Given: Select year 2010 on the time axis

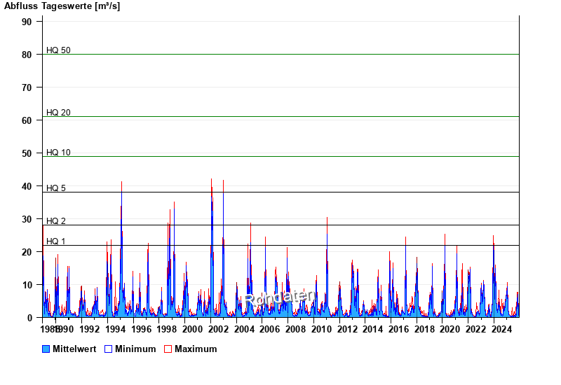Looking at the screenshot, I should click(x=321, y=329).
